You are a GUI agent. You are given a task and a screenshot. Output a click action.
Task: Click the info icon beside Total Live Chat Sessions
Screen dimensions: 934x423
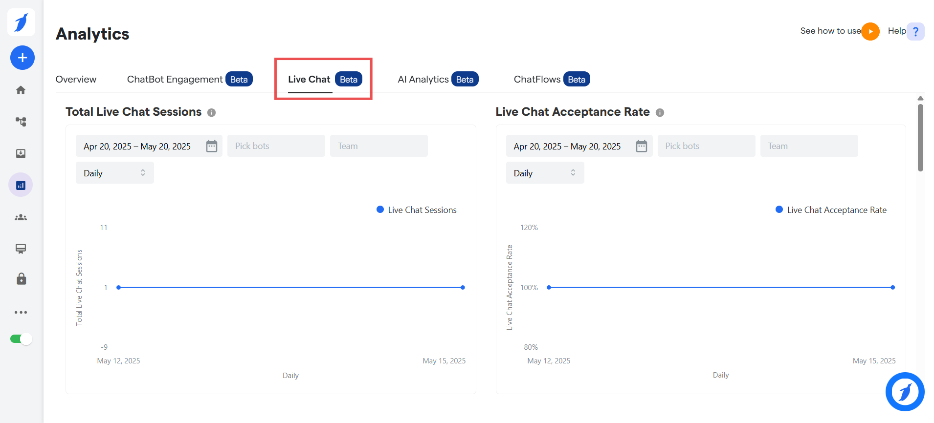(x=211, y=113)
